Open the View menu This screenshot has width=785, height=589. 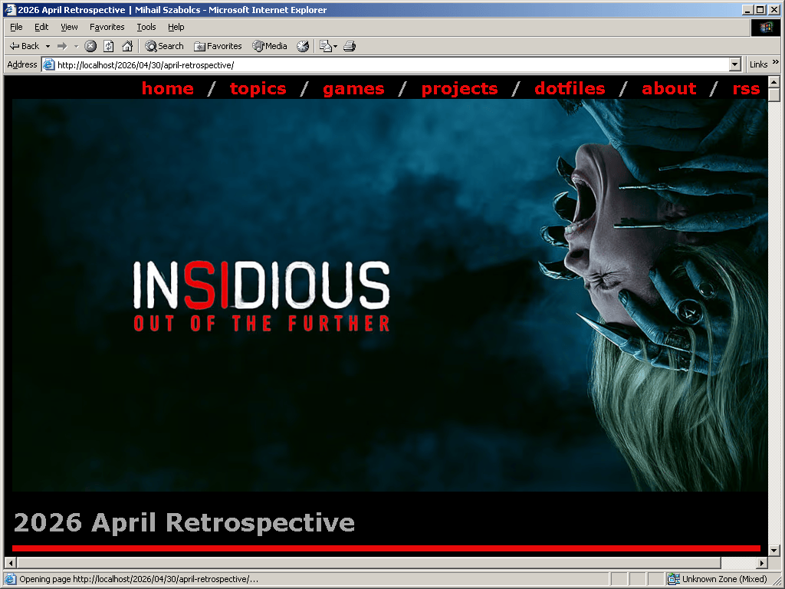tap(69, 27)
